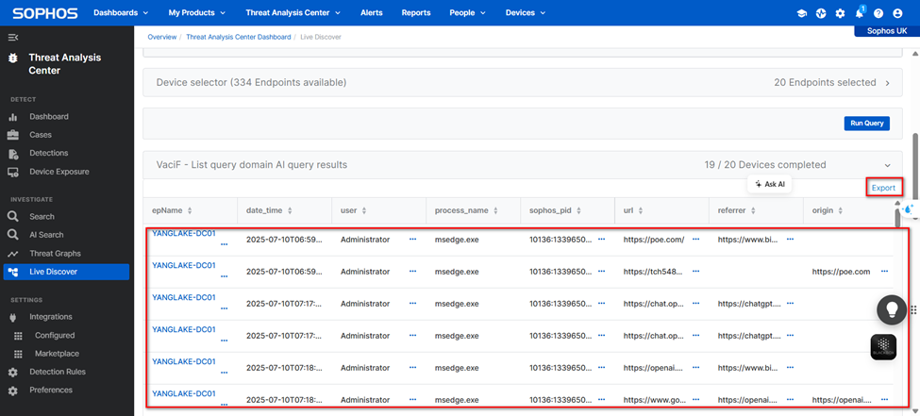Open Alerts in top navigation

(x=372, y=13)
